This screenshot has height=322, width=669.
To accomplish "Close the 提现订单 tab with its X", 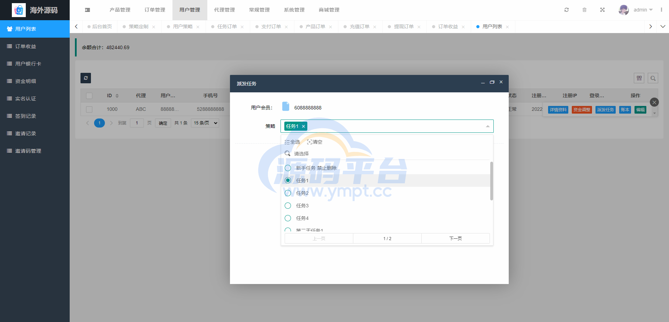I will click(x=419, y=27).
